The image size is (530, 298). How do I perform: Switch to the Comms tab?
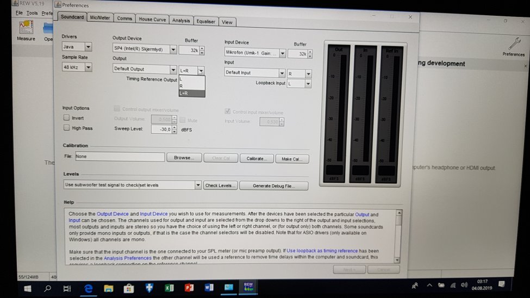124,18
